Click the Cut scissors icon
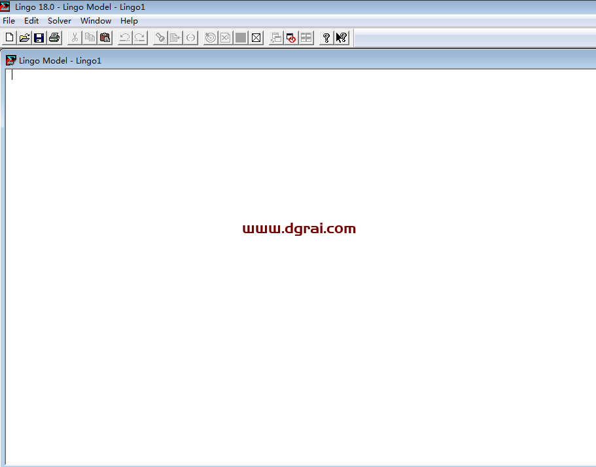The height and width of the screenshot is (467, 596). 75,38
